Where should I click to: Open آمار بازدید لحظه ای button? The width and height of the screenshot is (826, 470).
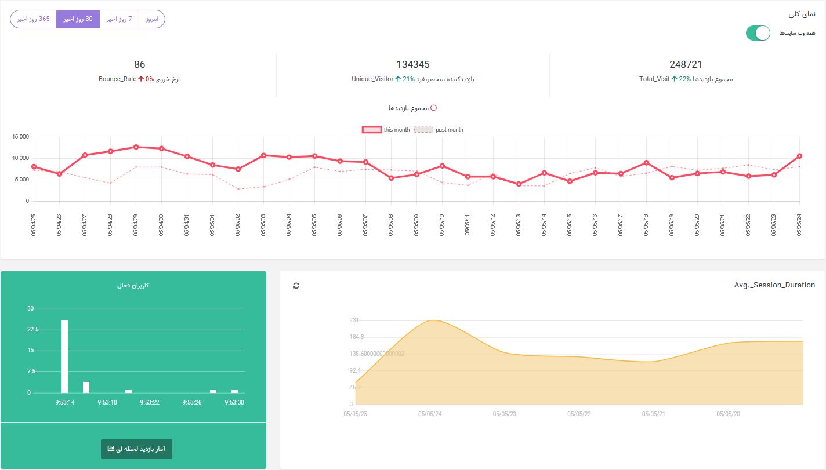pos(136,449)
